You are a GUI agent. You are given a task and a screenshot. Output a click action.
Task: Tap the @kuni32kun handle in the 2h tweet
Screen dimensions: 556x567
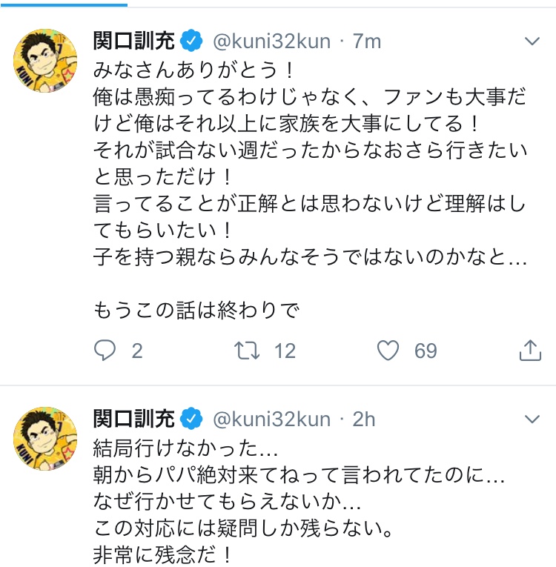(271, 419)
